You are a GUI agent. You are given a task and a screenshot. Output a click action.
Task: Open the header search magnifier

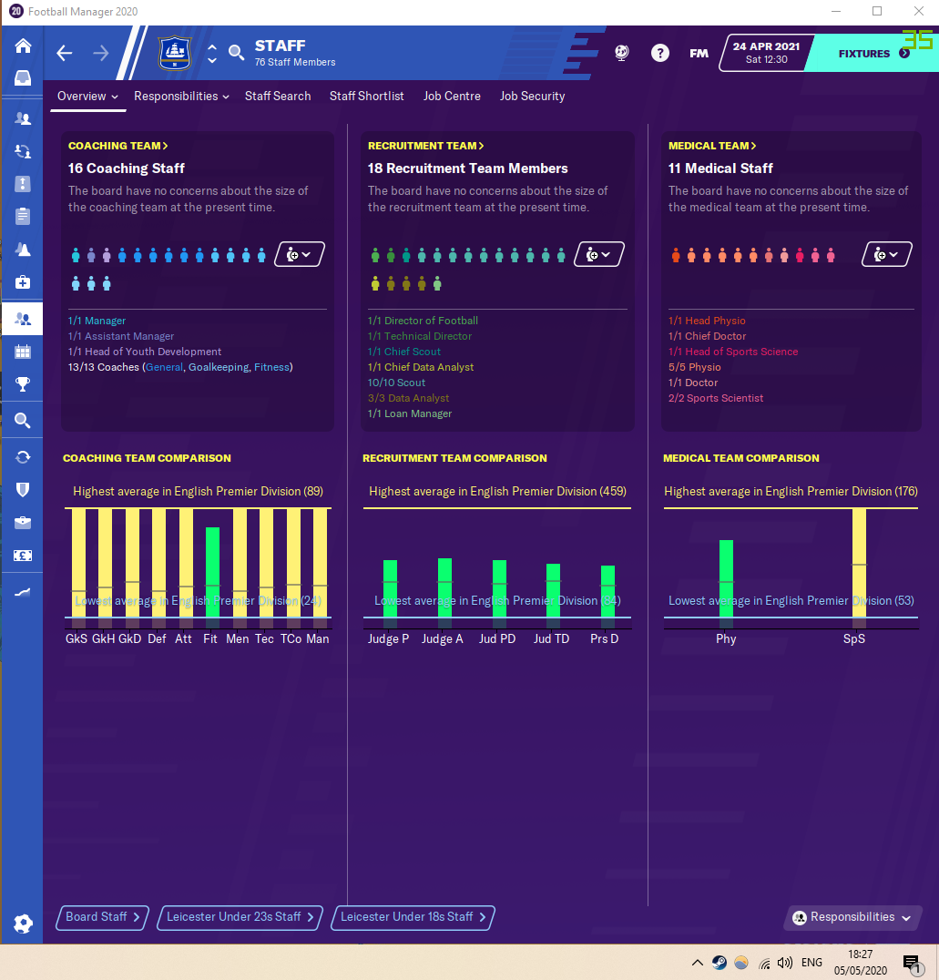pos(236,53)
